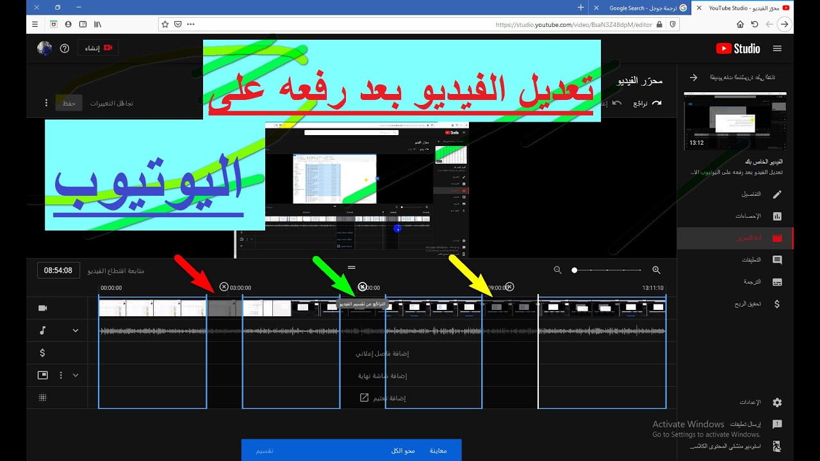Screen dimensions: 820x461
Task: Click the 08:54:08 timecode field
Action: click(58, 270)
